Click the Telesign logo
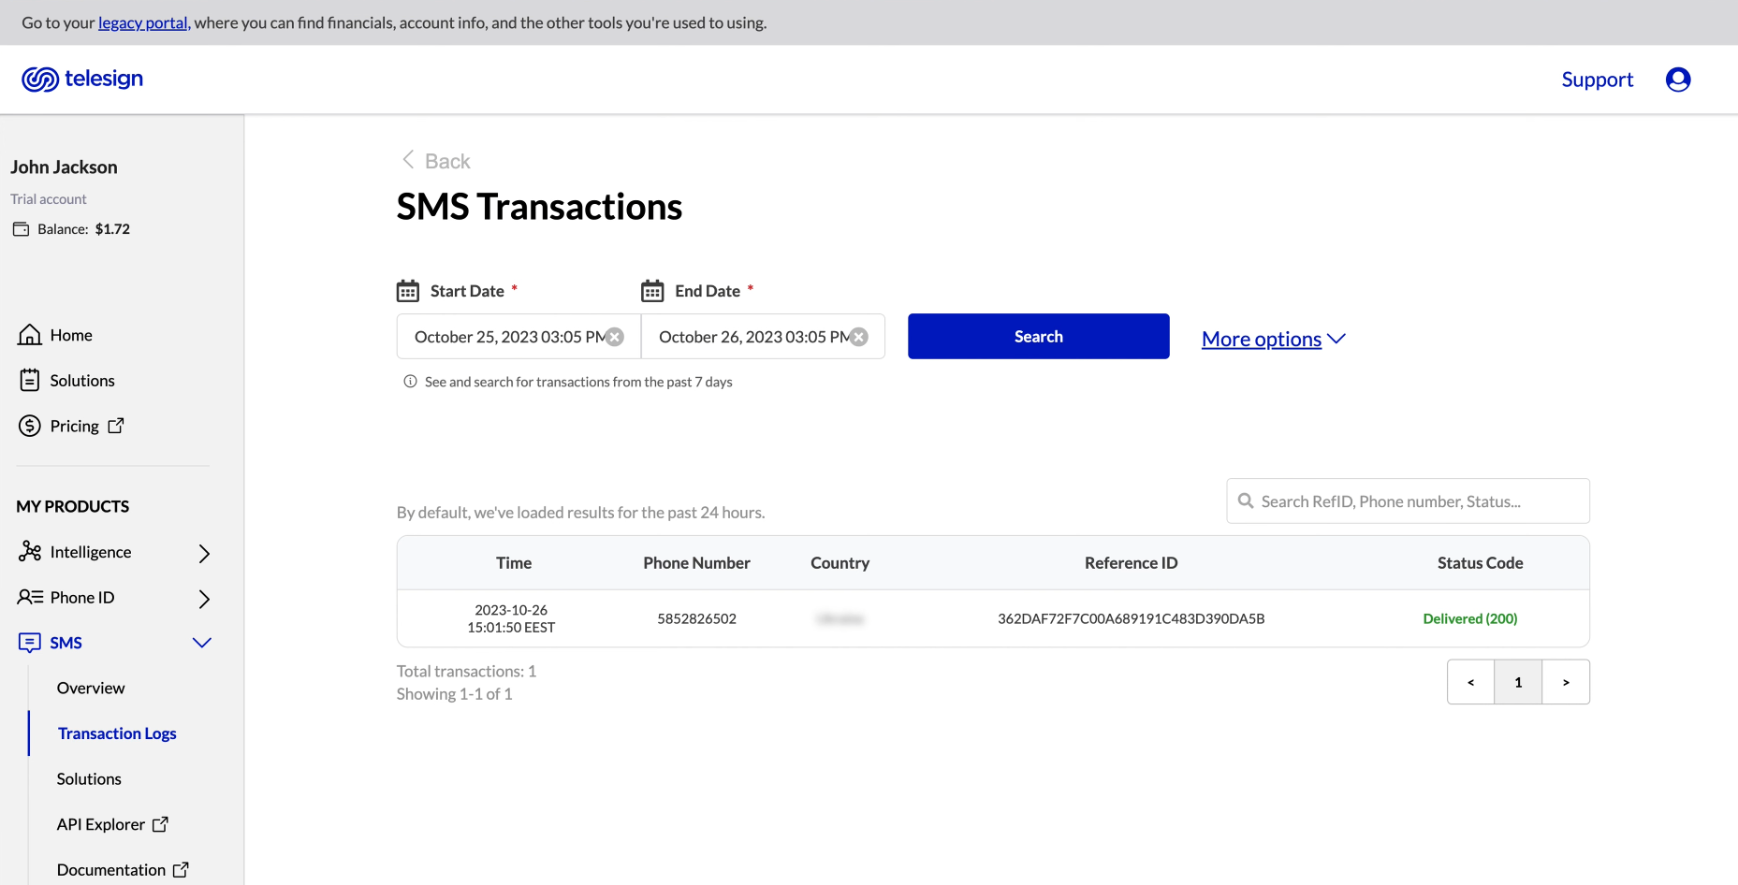 pyautogui.click(x=82, y=79)
